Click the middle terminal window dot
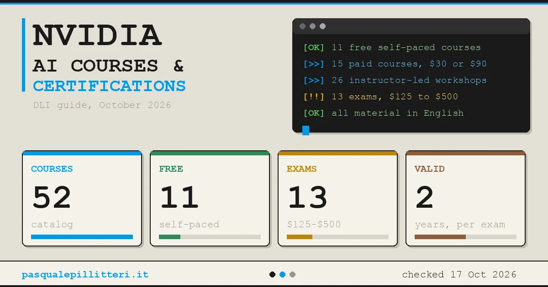Screen dimensions: 548x287 (x=312, y=26)
